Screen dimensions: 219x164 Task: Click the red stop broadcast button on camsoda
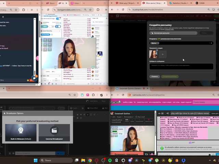pos(127,154)
